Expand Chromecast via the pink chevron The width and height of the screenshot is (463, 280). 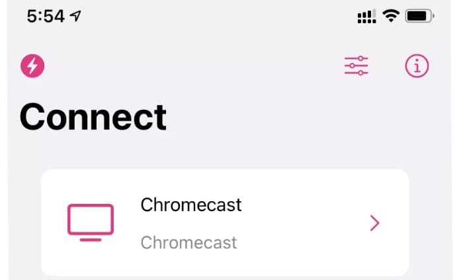374,223
